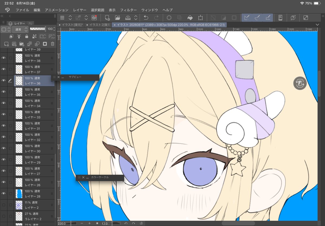Fill with paint bucket toolbar icon
The width and height of the screenshot is (325, 226).
tap(190, 18)
